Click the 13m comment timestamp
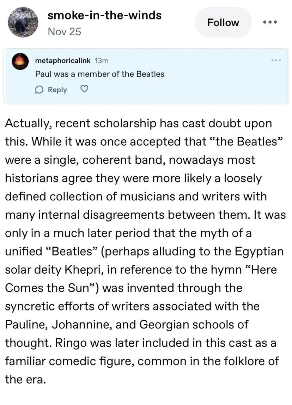This screenshot has height=405, width=292. [x=102, y=61]
